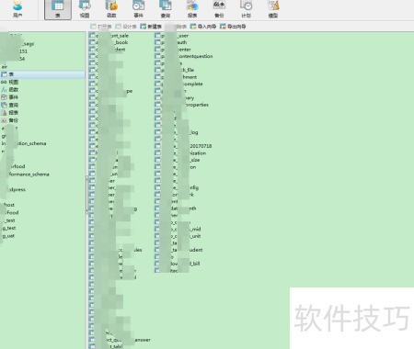
Task: Open the 用户 (User) toolbar icon
Action: [x=17, y=9]
